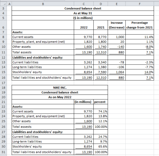Viewport: 159px width, 156px height.
Task: Click the 9.7% percent cell
Action: [x=101, y=142]
